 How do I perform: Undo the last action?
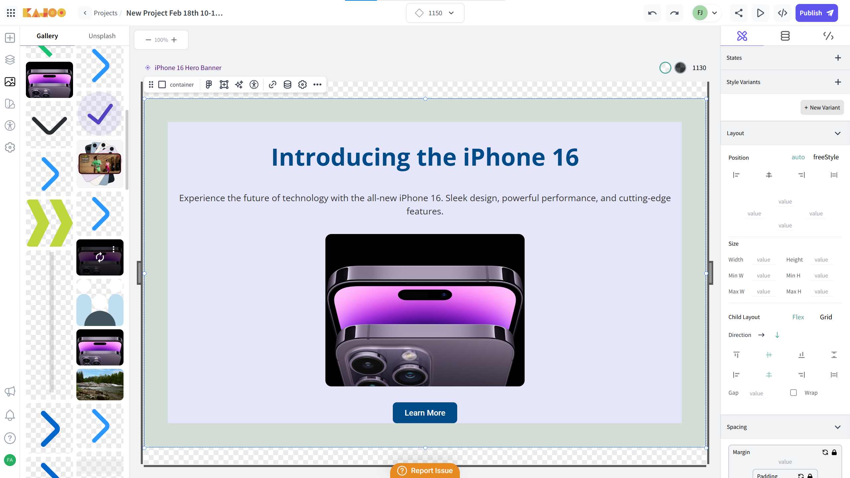point(652,13)
